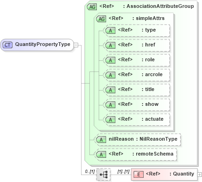
Task: Click the 0..[1] cardinality label
Action: coord(90,171)
